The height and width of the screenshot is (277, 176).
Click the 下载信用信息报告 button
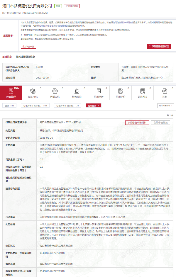[159, 47]
